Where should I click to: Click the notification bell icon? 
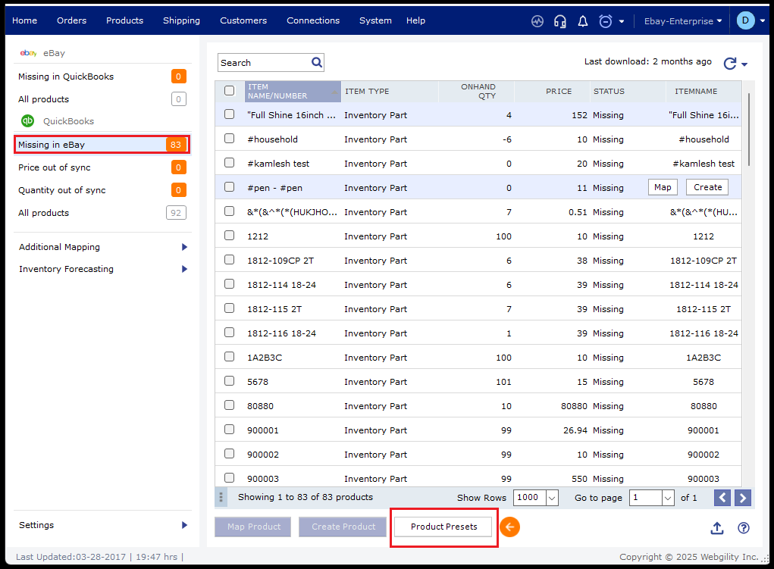tap(583, 21)
